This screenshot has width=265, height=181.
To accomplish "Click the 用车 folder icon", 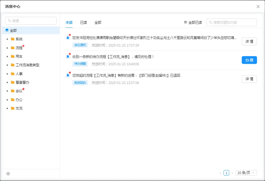I will 13,56.
